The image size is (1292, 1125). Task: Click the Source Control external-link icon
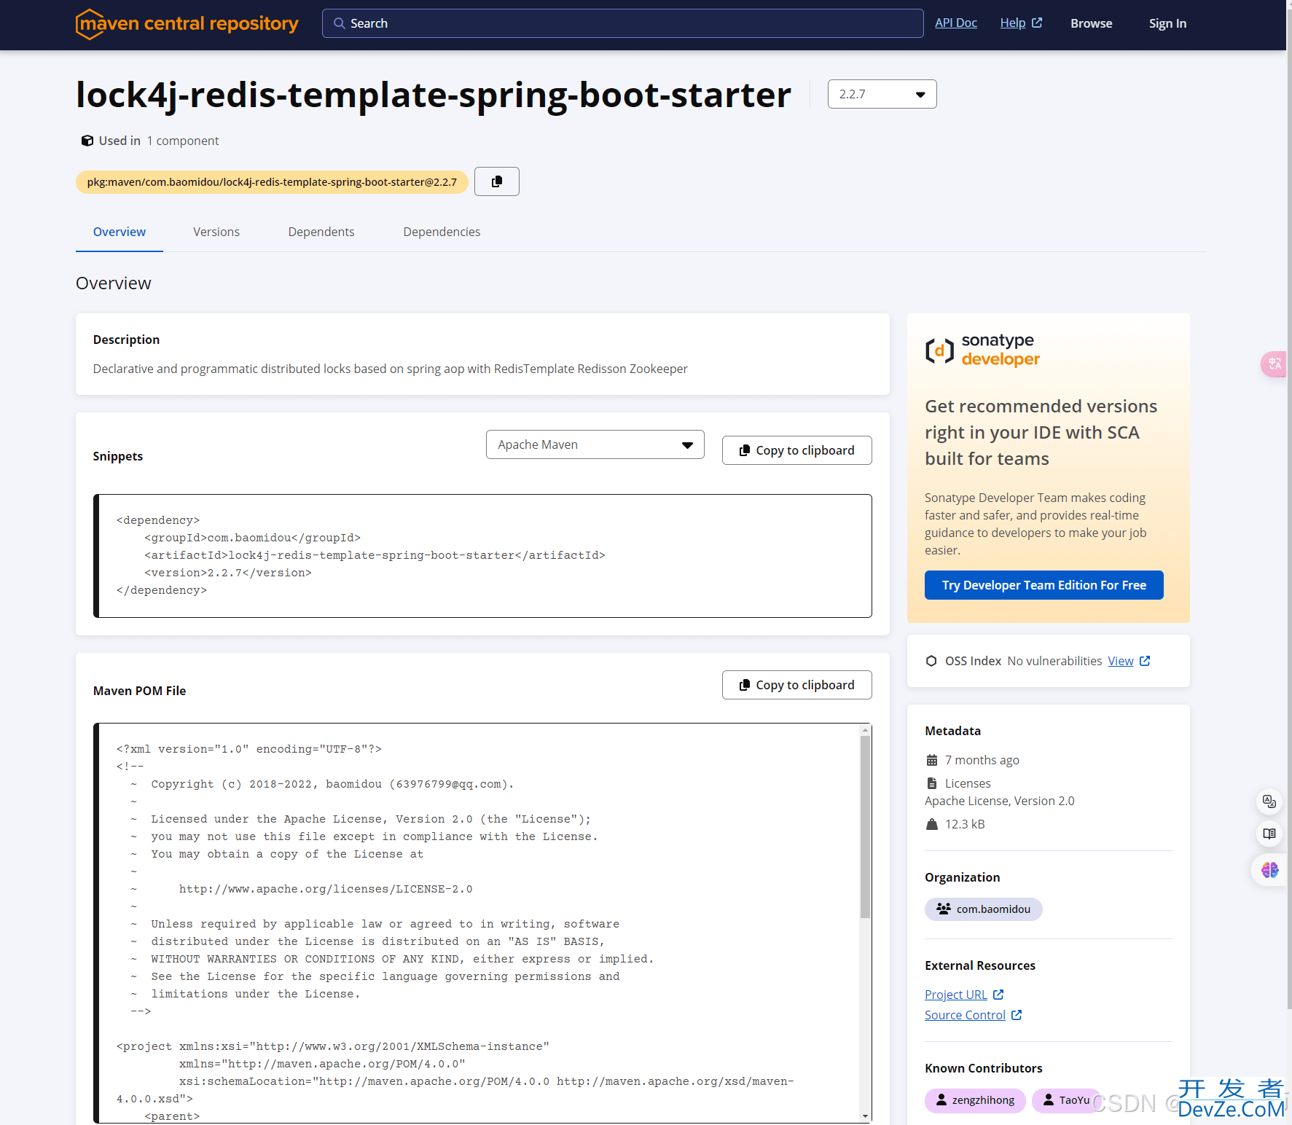coord(1017,1015)
